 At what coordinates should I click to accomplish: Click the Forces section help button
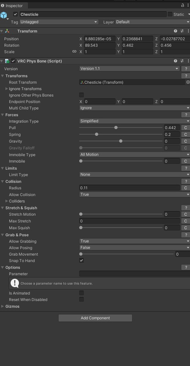185,115
